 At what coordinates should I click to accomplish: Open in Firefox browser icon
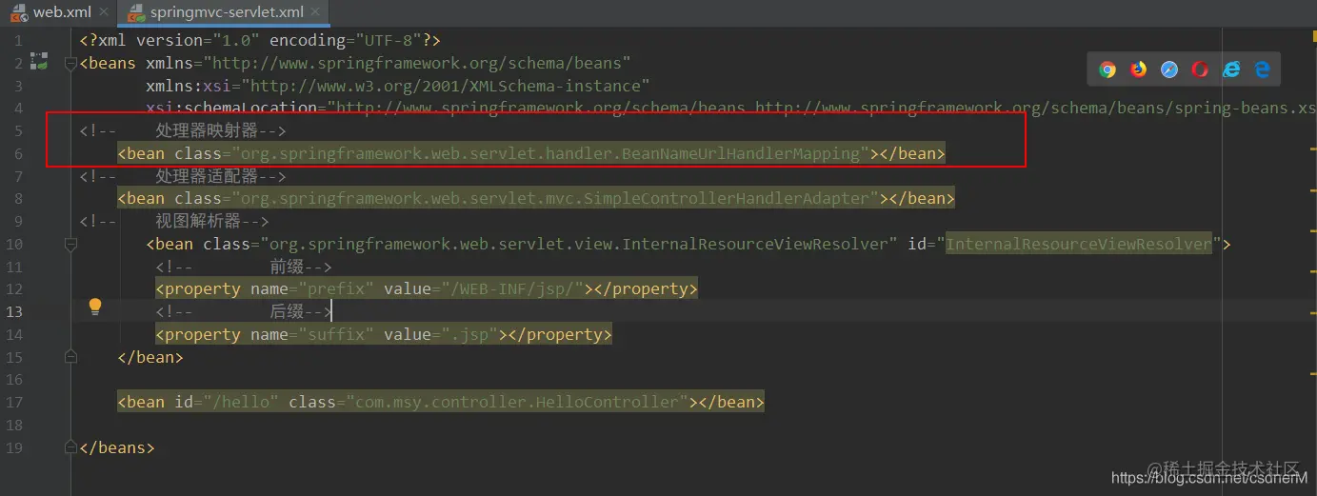[x=1139, y=69]
